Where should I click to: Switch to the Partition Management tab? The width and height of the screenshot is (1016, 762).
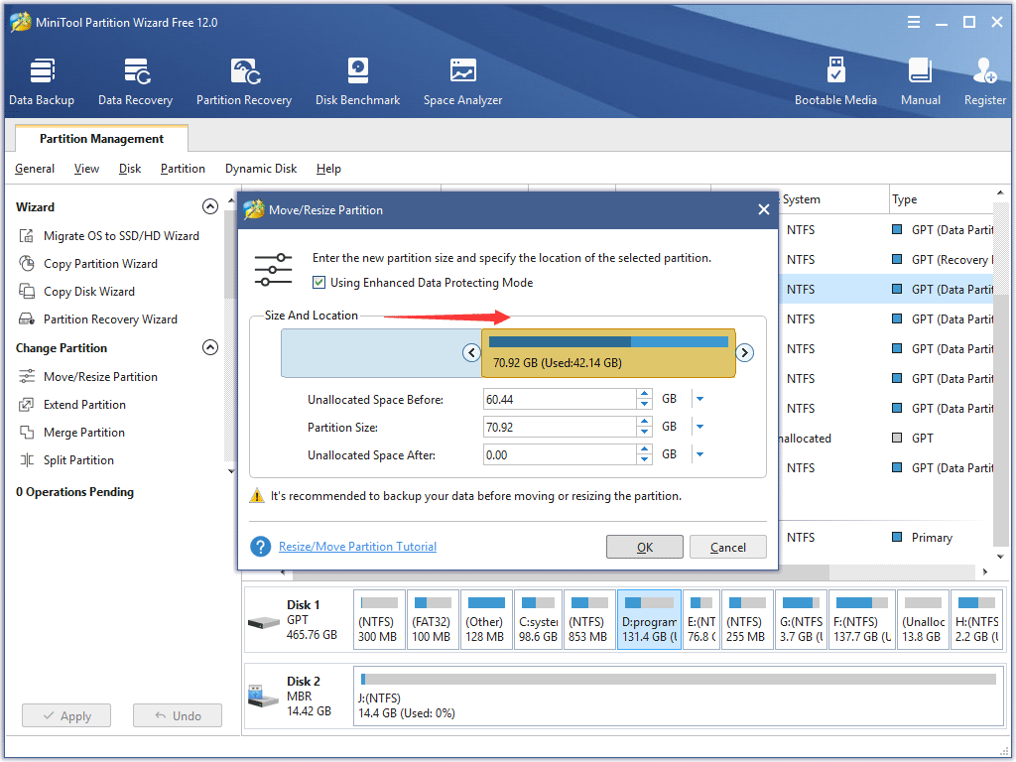(100, 138)
